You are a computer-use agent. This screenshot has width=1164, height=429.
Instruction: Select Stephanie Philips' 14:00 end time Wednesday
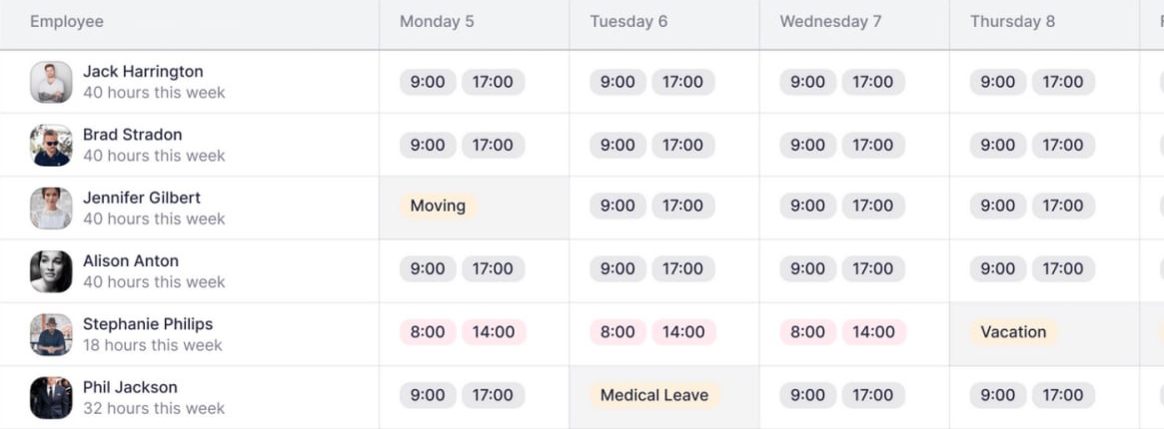pyautogui.click(x=873, y=332)
